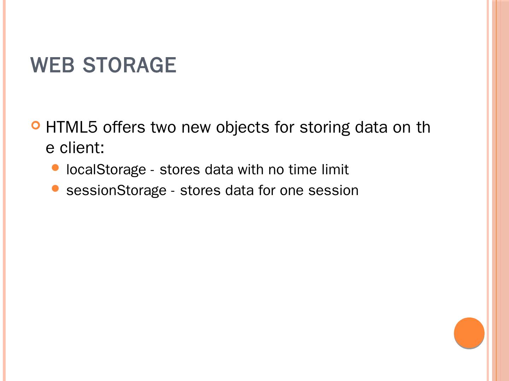The image size is (509, 381).
Task: Click the word "localStorage"
Action: 106,170
